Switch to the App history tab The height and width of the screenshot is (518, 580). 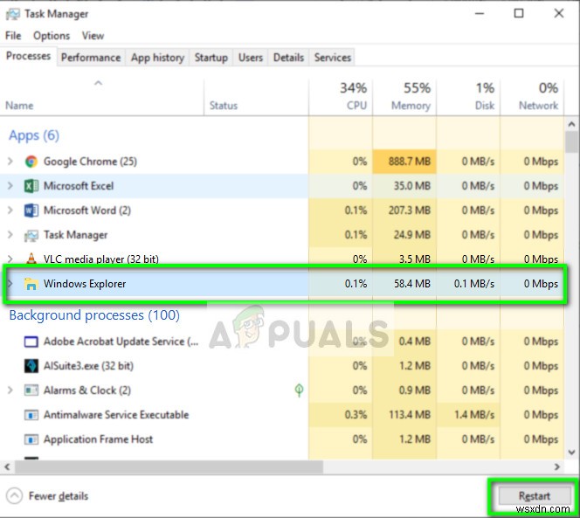click(x=157, y=58)
